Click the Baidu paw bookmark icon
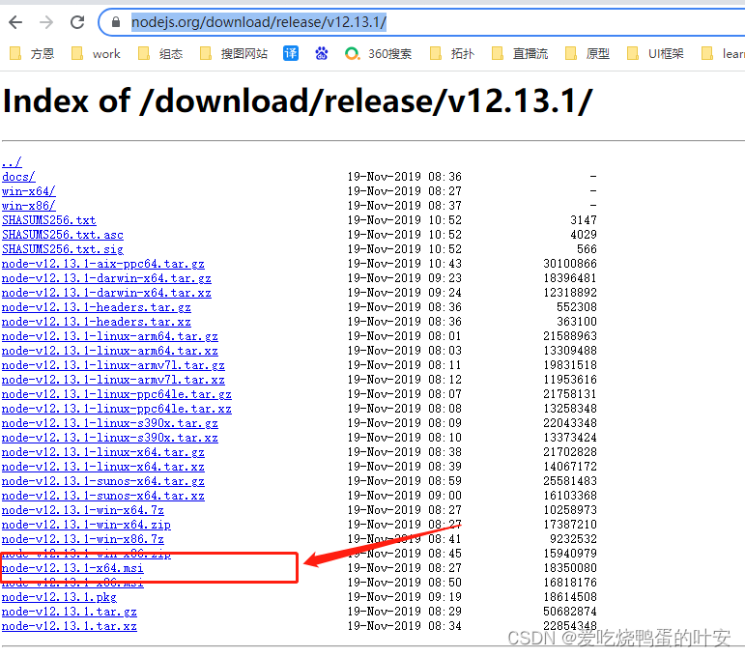The image size is (745, 657). tap(322, 53)
